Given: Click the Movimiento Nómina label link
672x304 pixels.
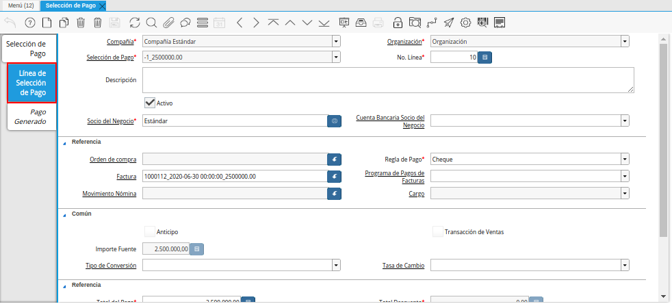Looking at the screenshot, I should coord(109,194).
